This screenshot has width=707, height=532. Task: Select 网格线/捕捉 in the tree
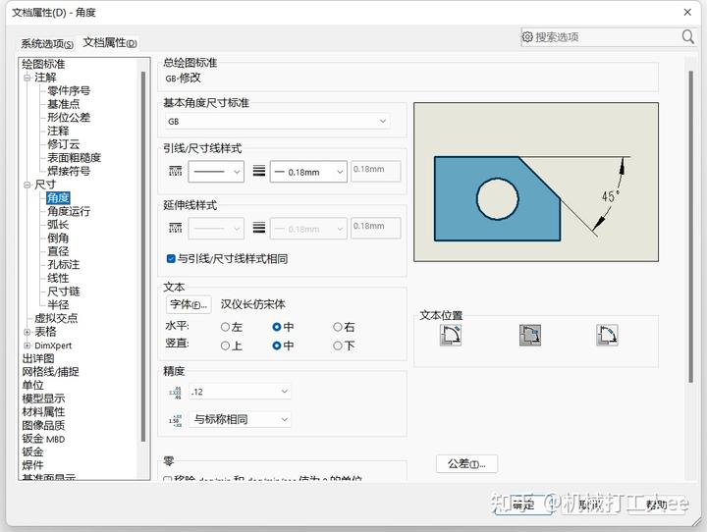(x=50, y=372)
